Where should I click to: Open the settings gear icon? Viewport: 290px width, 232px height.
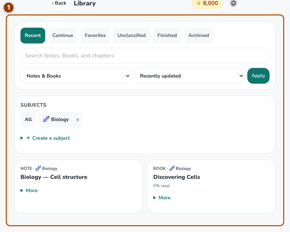pyautogui.click(x=233, y=3)
